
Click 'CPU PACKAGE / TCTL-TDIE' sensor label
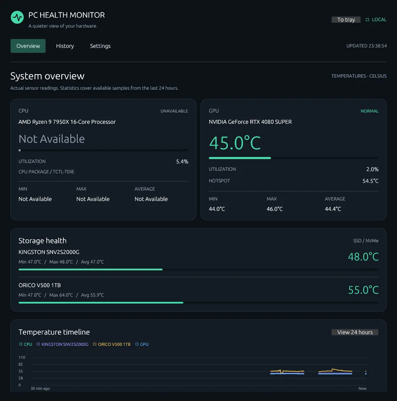[46, 172]
